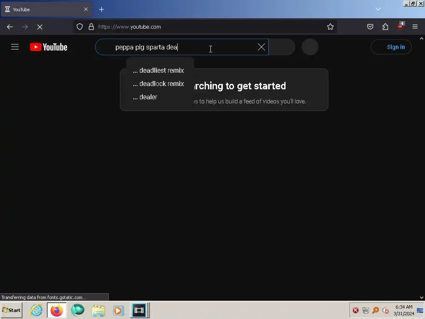This screenshot has height=319, width=425.
Task: Click the browser forward arrow
Action: (25, 27)
